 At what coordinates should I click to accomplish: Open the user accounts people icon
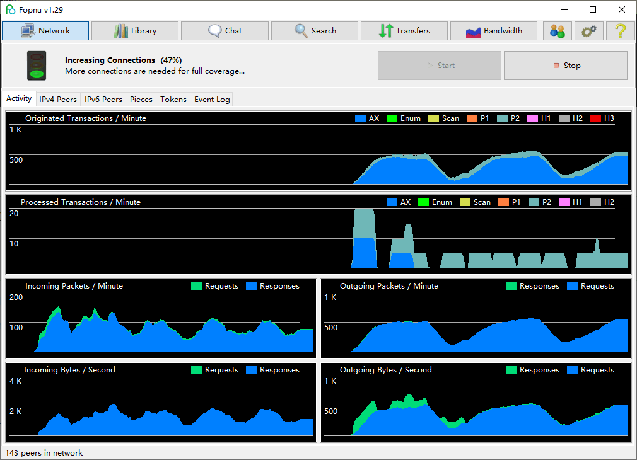557,31
